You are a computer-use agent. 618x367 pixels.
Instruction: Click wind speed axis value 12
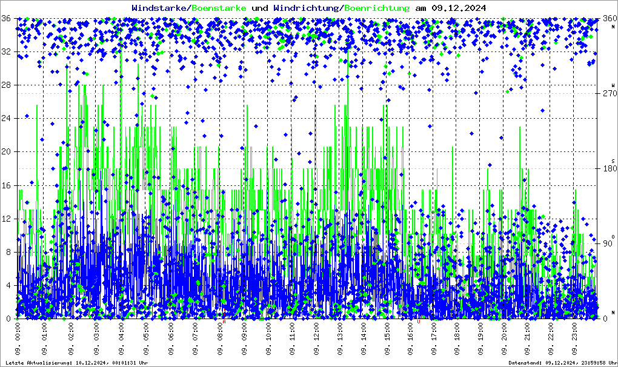[6, 219]
